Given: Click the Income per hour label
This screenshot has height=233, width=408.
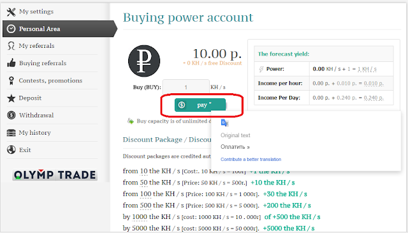Looking at the screenshot, I should [x=280, y=84].
